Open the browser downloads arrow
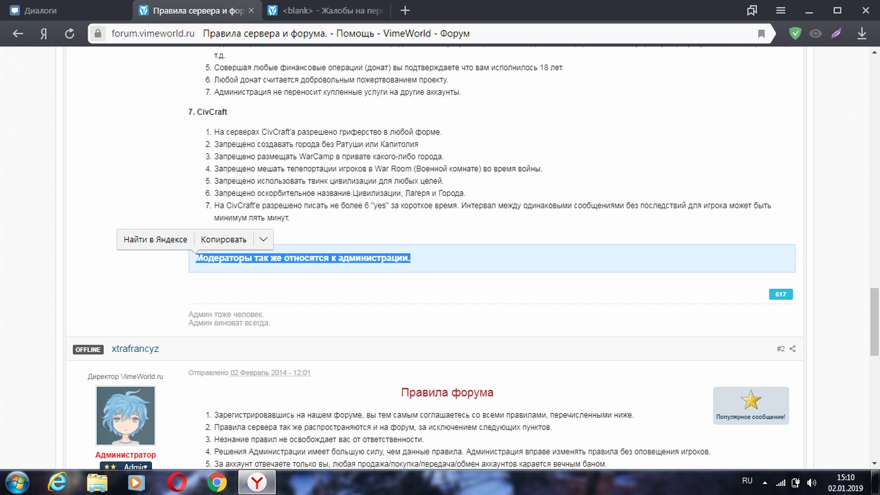Screen dimensions: 880x495 [x=861, y=34]
